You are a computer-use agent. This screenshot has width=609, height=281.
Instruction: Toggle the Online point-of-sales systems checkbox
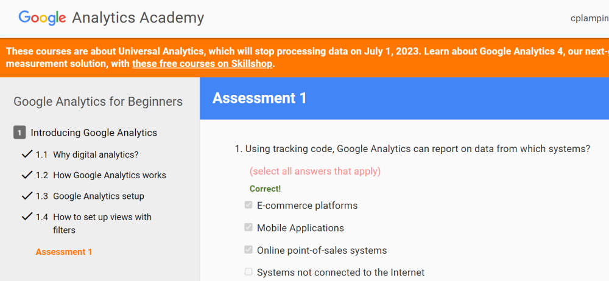[x=248, y=250]
